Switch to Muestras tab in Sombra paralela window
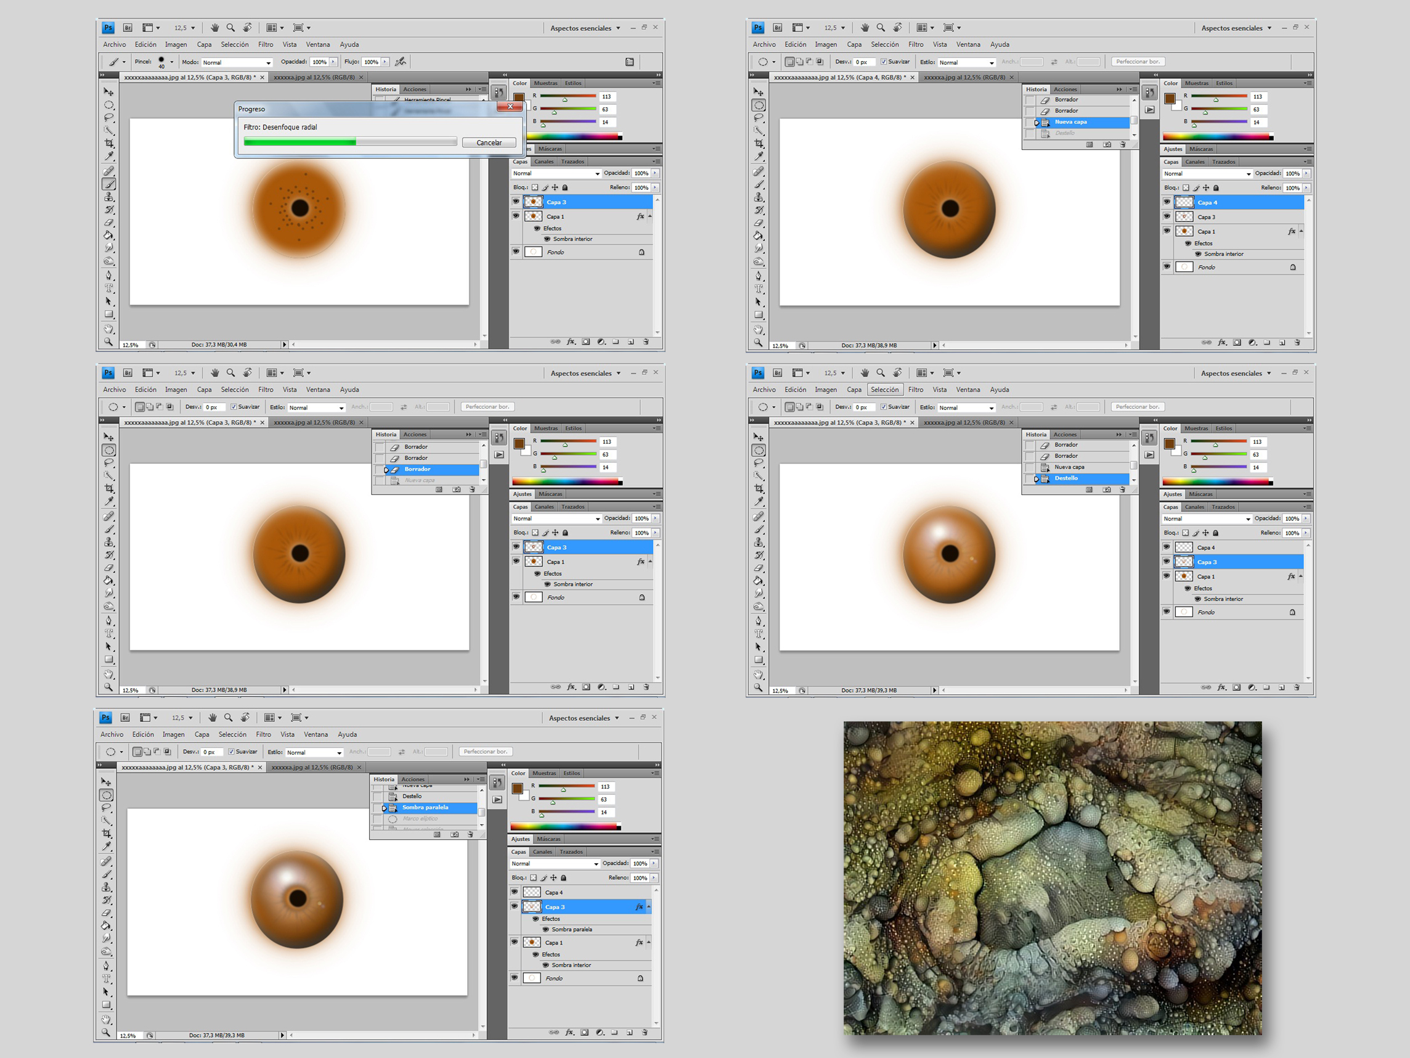The width and height of the screenshot is (1410, 1058). (x=544, y=773)
